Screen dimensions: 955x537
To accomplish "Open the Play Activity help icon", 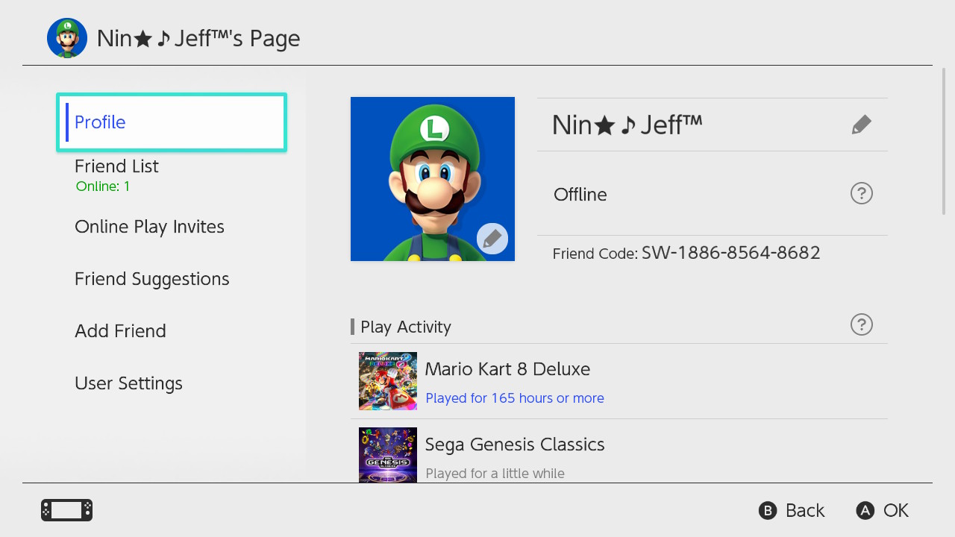I will (861, 324).
